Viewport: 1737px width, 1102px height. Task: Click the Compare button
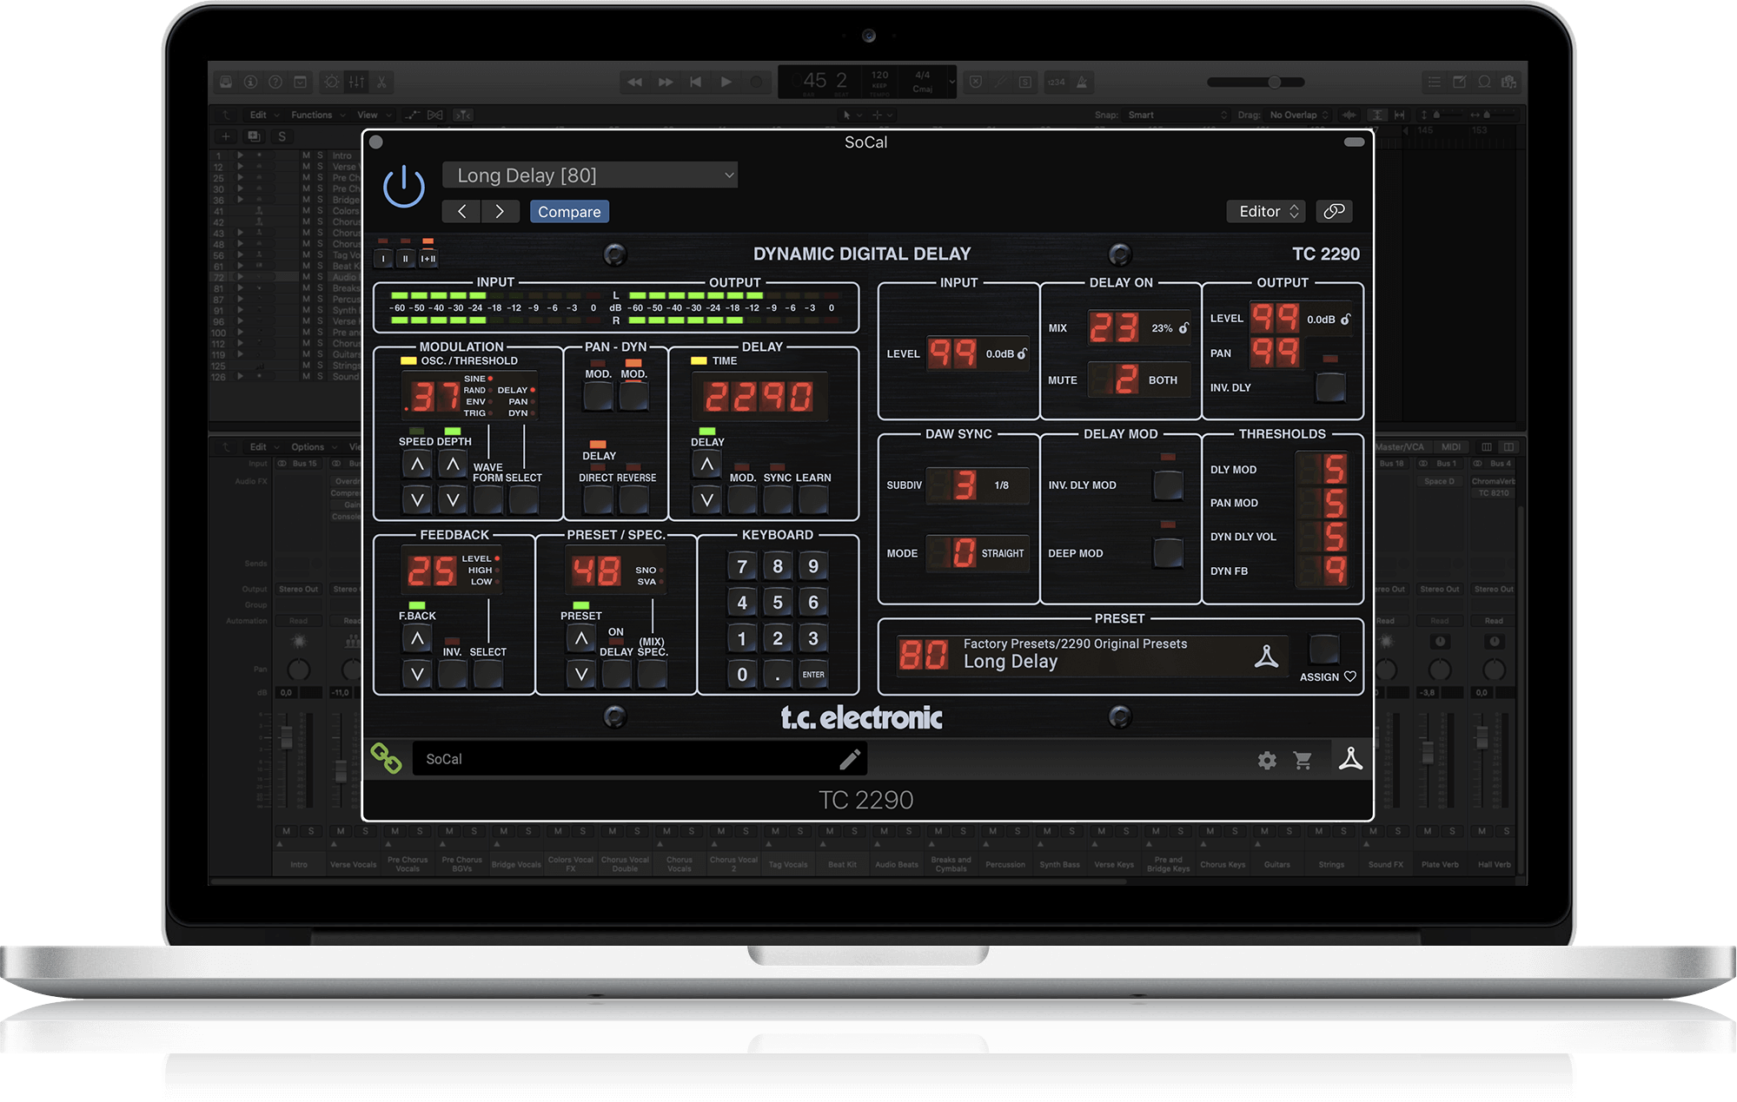click(x=569, y=211)
